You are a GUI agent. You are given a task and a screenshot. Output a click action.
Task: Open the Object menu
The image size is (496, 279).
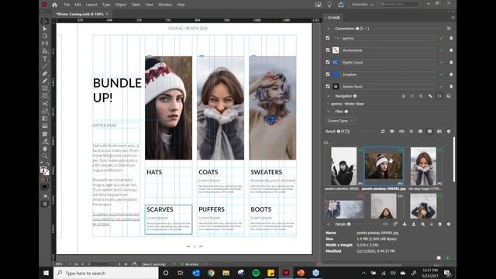(121, 5)
